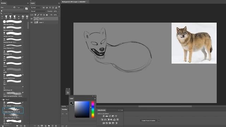Image resolution: width=226 pixels, height=127 pixels.
Task: Hide Layer 3 with eye icon
Action: point(31,19)
